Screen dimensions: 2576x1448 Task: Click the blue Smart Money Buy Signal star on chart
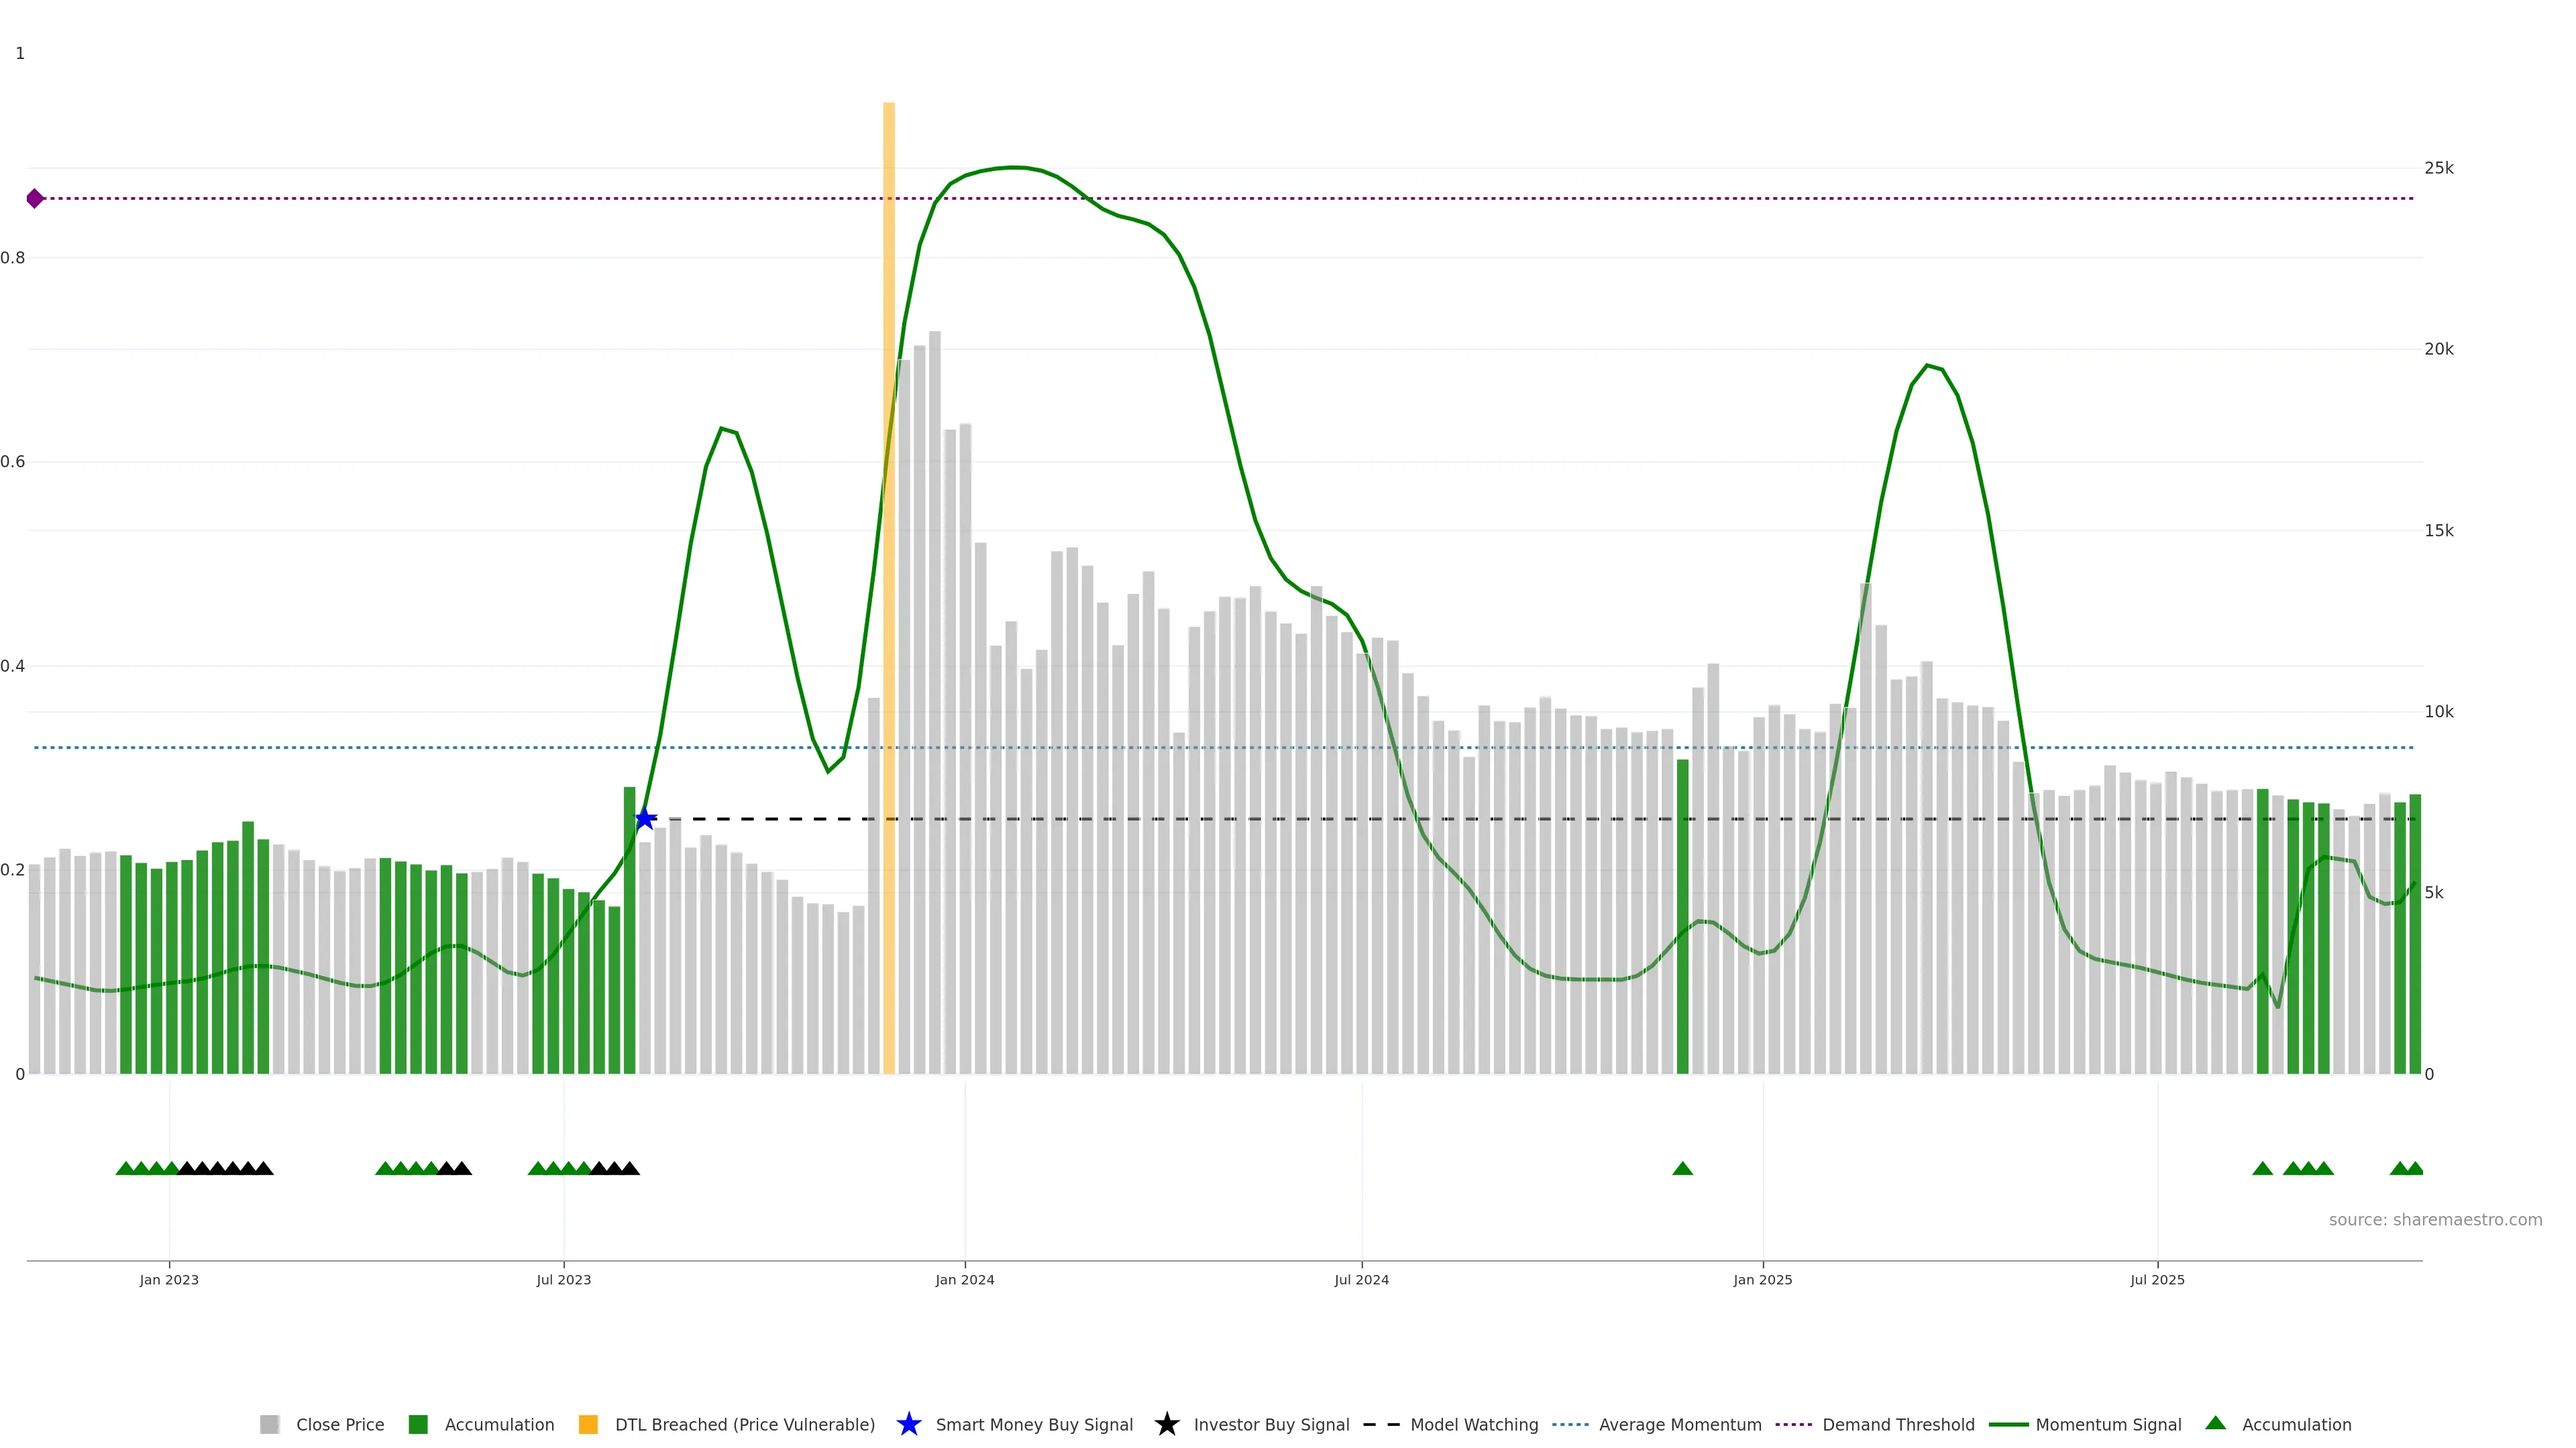645,819
